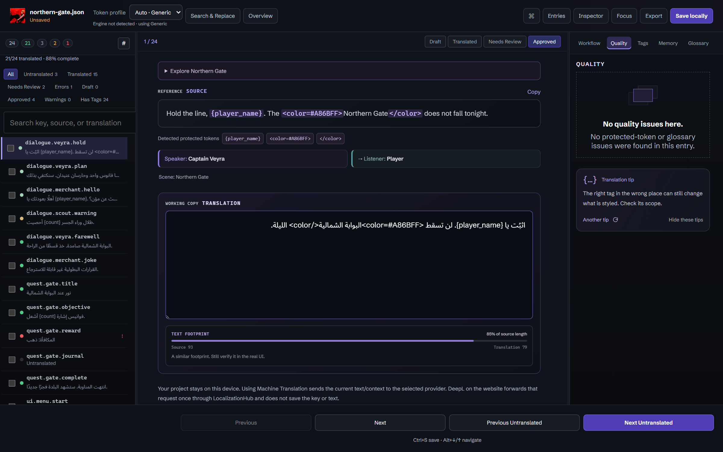Expand the Explore Northern Gate disclosure
This screenshot has width=723, height=452.
click(x=349, y=71)
